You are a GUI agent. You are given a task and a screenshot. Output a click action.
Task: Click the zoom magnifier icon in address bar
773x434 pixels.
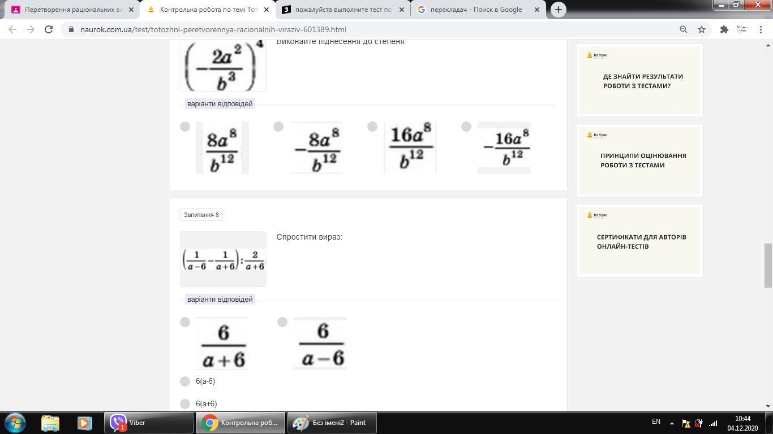(683, 29)
